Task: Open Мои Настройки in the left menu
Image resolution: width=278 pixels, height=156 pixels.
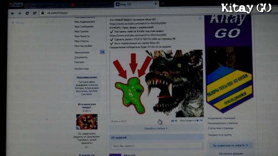Action: 83,46
